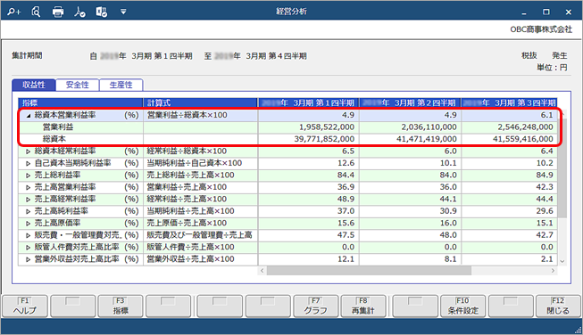Click the F3 指標 button
This screenshot has height=335, width=583.
[x=121, y=306]
